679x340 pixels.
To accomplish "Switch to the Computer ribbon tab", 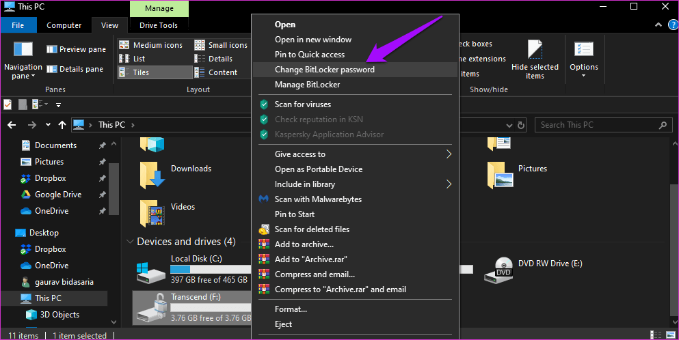I will coord(64,25).
